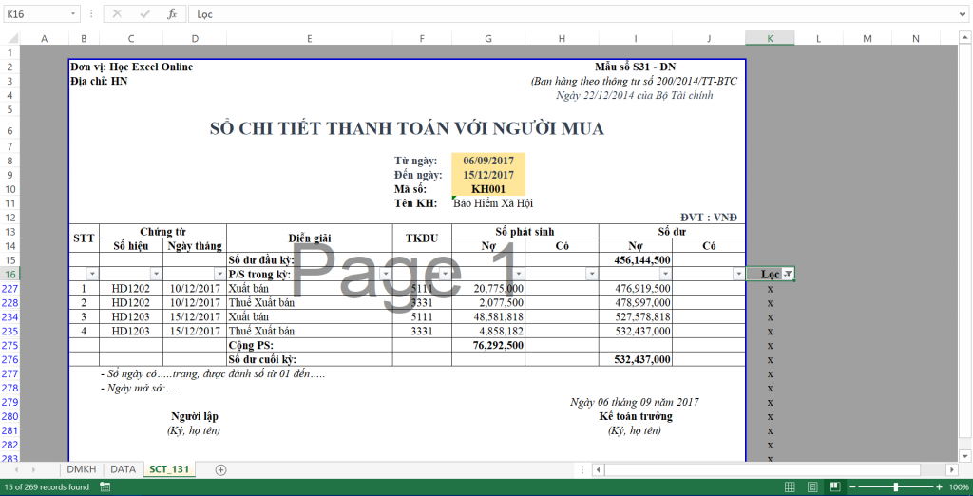This screenshot has height=496, width=973.
Task: Click the previous sheet navigation arrow
Action: (15, 470)
